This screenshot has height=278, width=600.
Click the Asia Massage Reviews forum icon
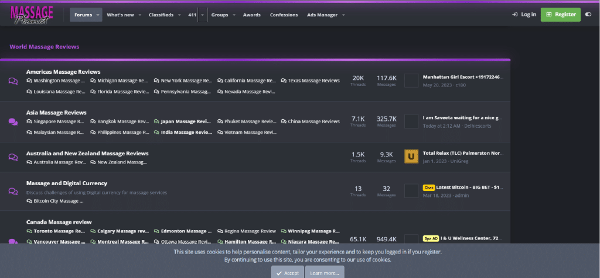pos(13,122)
